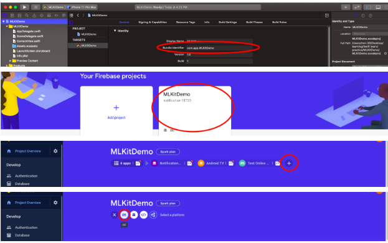Click the Bundle Identifier field

click(x=219, y=48)
